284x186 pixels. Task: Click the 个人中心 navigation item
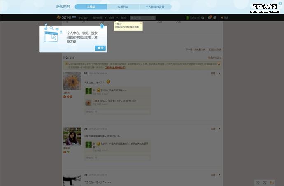click(x=84, y=18)
